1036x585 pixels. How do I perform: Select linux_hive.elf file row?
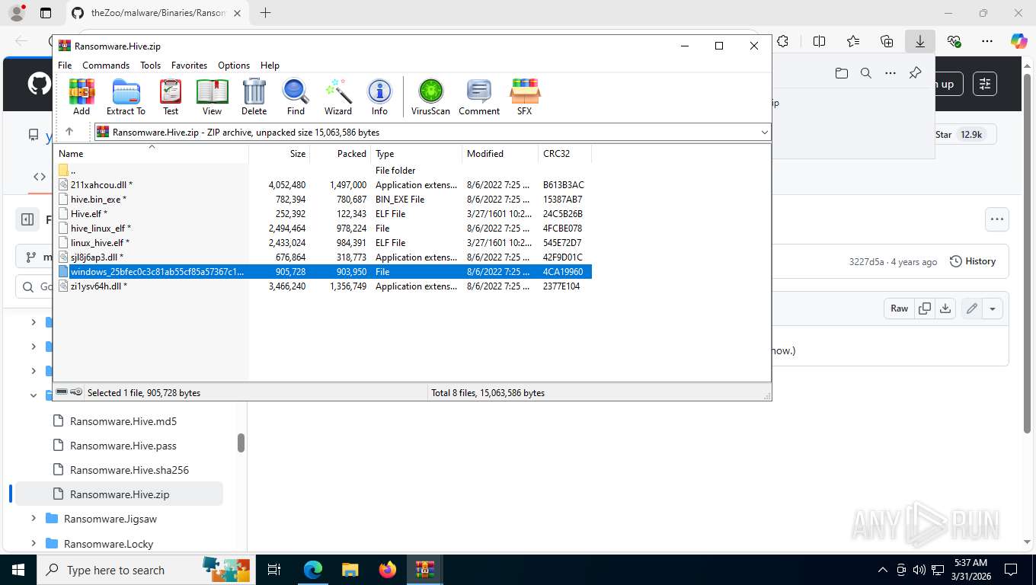[x=322, y=243]
